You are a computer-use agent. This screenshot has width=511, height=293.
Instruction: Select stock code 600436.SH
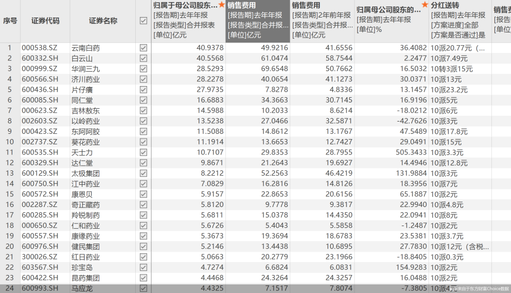coord(40,90)
